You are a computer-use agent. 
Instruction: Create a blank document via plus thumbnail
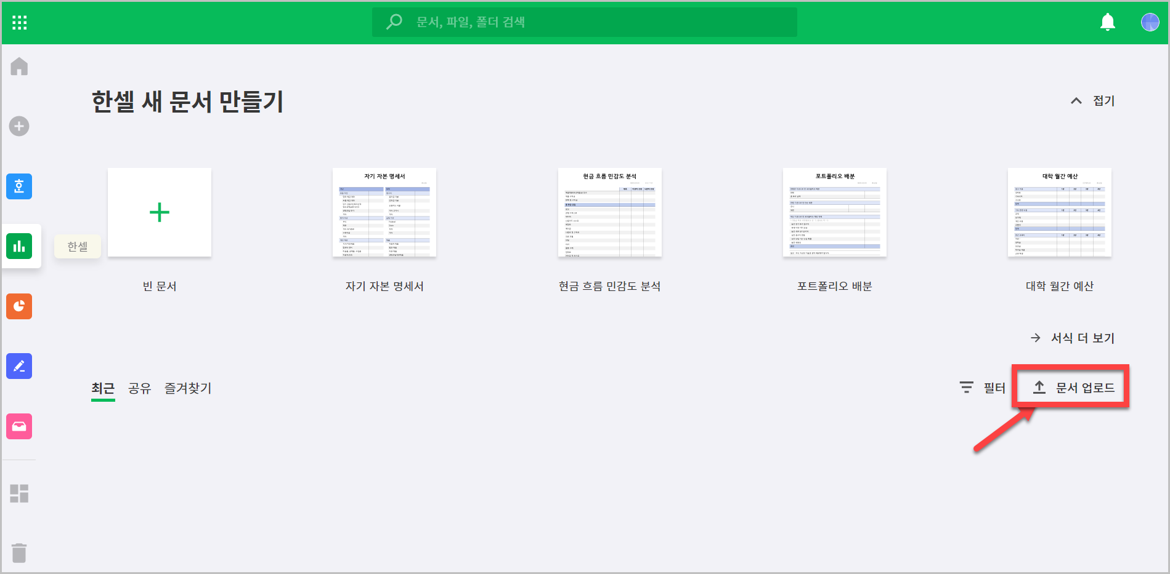coord(160,212)
